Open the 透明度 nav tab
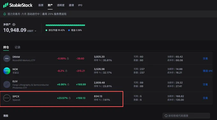 tap(61, 5)
